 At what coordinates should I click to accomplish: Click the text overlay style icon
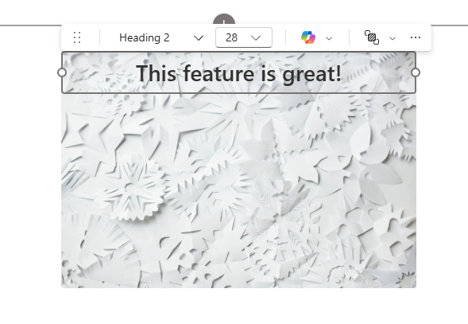point(372,37)
